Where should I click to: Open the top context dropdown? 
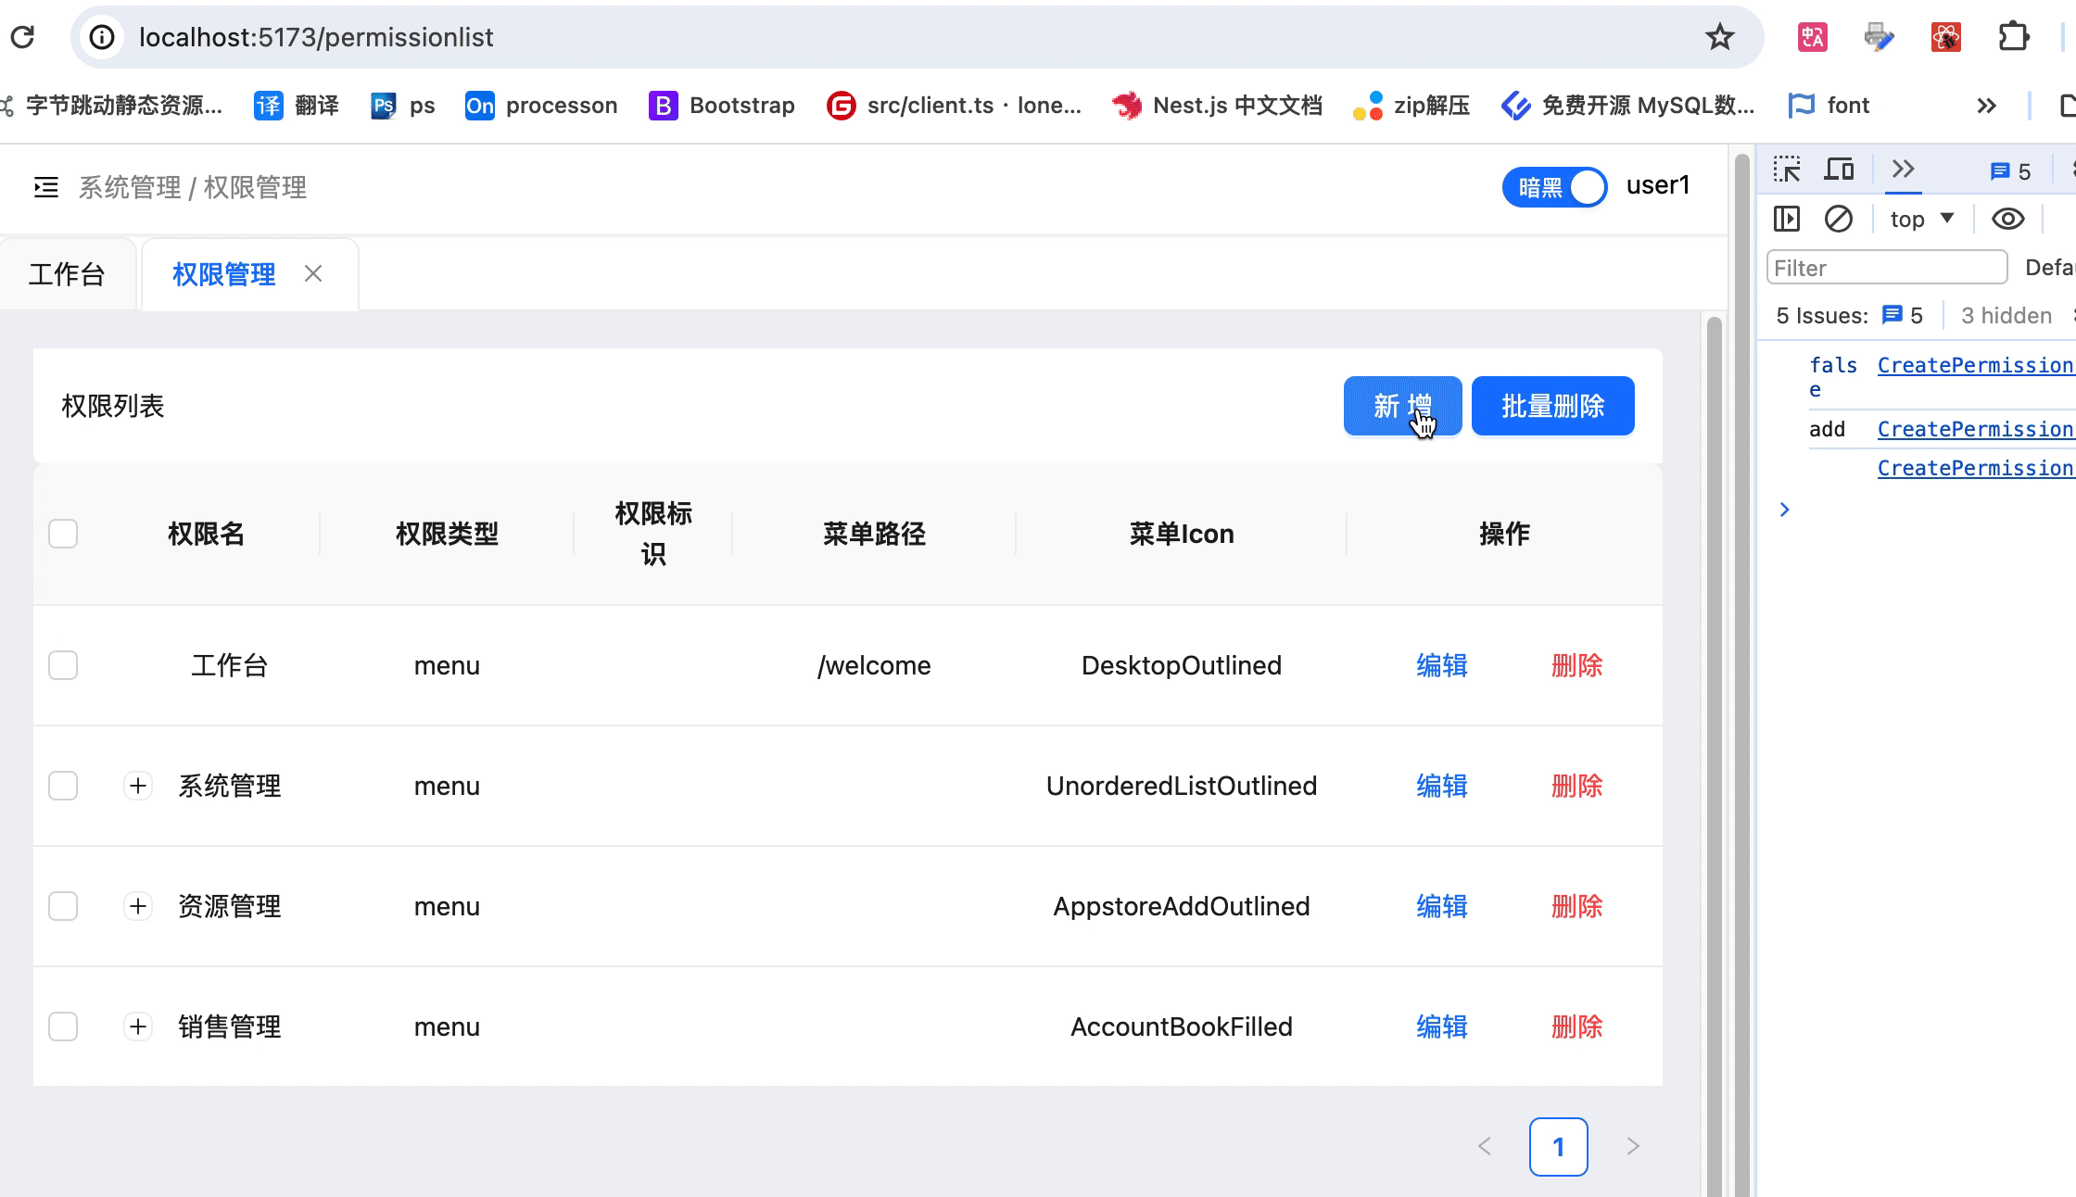[x=1921, y=220]
